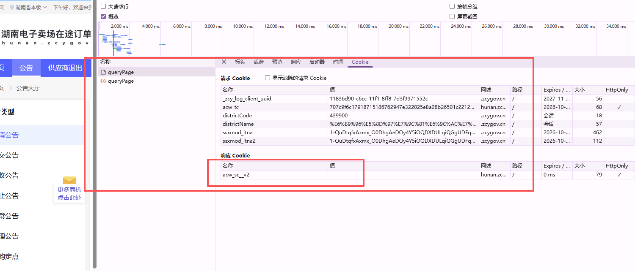The width and height of the screenshot is (635, 271).
Task: Click the JSON braces icon beside second queryPage
Action: [x=103, y=81]
